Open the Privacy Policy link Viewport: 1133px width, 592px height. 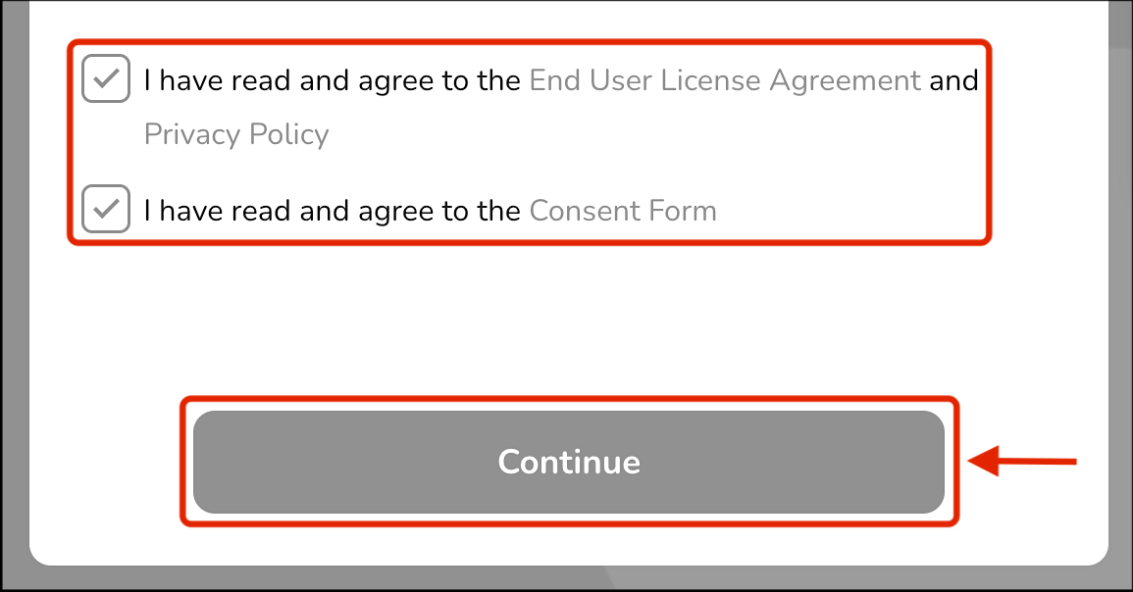click(236, 134)
